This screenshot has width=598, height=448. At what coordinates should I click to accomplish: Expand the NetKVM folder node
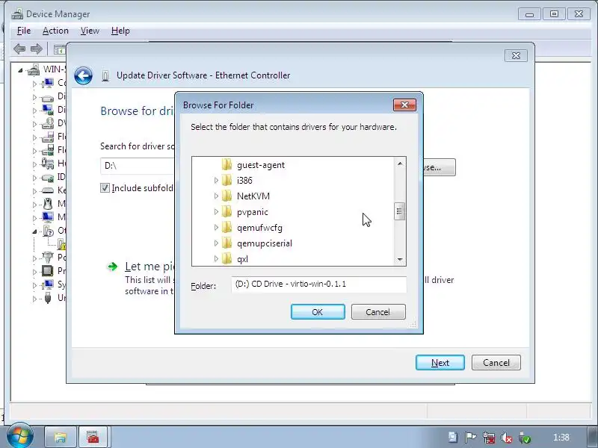[216, 196]
